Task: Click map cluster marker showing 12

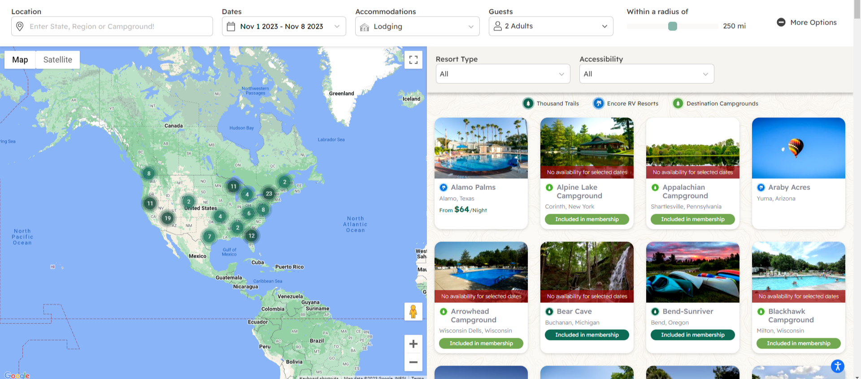Action: pyautogui.click(x=252, y=236)
